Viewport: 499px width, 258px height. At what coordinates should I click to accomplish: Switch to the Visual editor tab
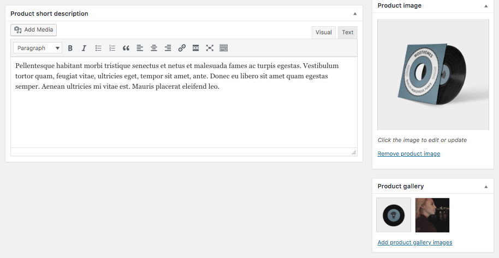(323, 32)
